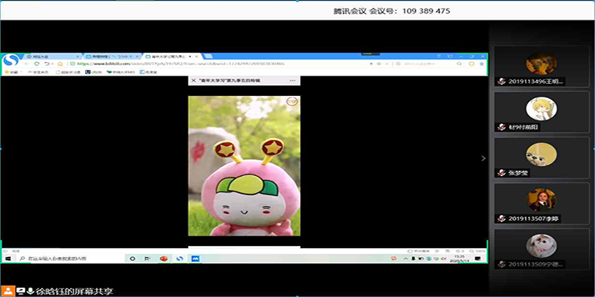Select the active 青年大学习 browser tab
Image resolution: width=595 pixels, height=297 pixels.
coord(172,57)
